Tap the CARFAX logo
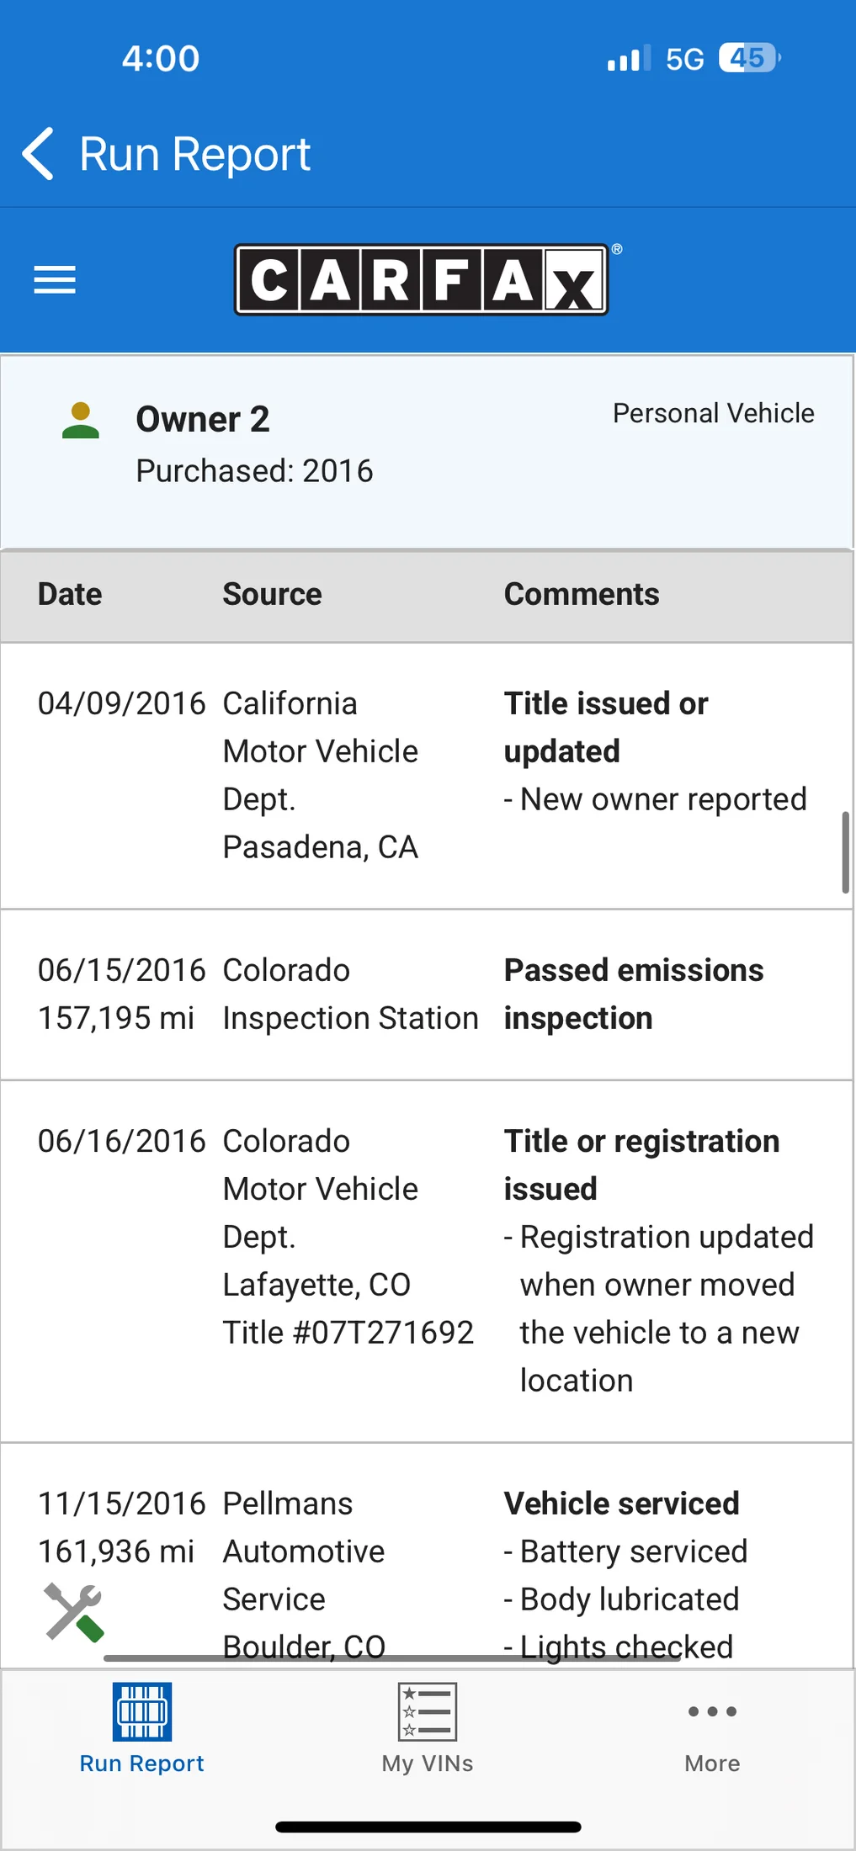 point(421,280)
